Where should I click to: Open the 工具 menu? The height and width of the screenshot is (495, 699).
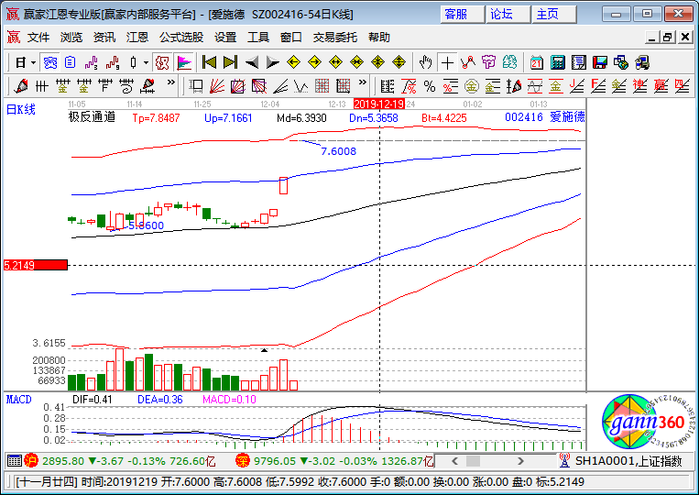click(258, 38)
